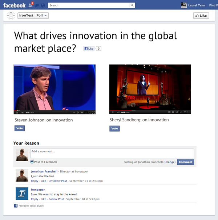Image resolution: width=218 pixels, height=220 pixels.
Task: Vote for Steven Johnson: on innovation
Action: [20, 128]
